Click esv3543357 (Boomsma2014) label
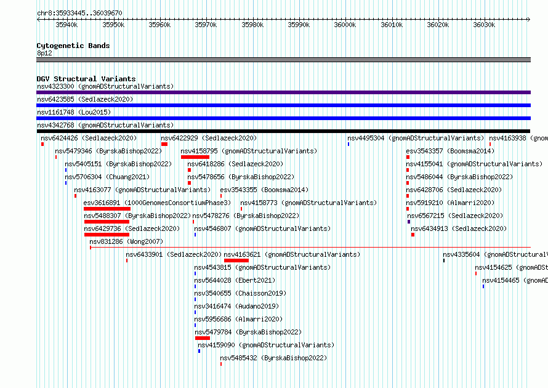Image resolution: width=548 pixels, height=388 pixels. click(450, 151)
